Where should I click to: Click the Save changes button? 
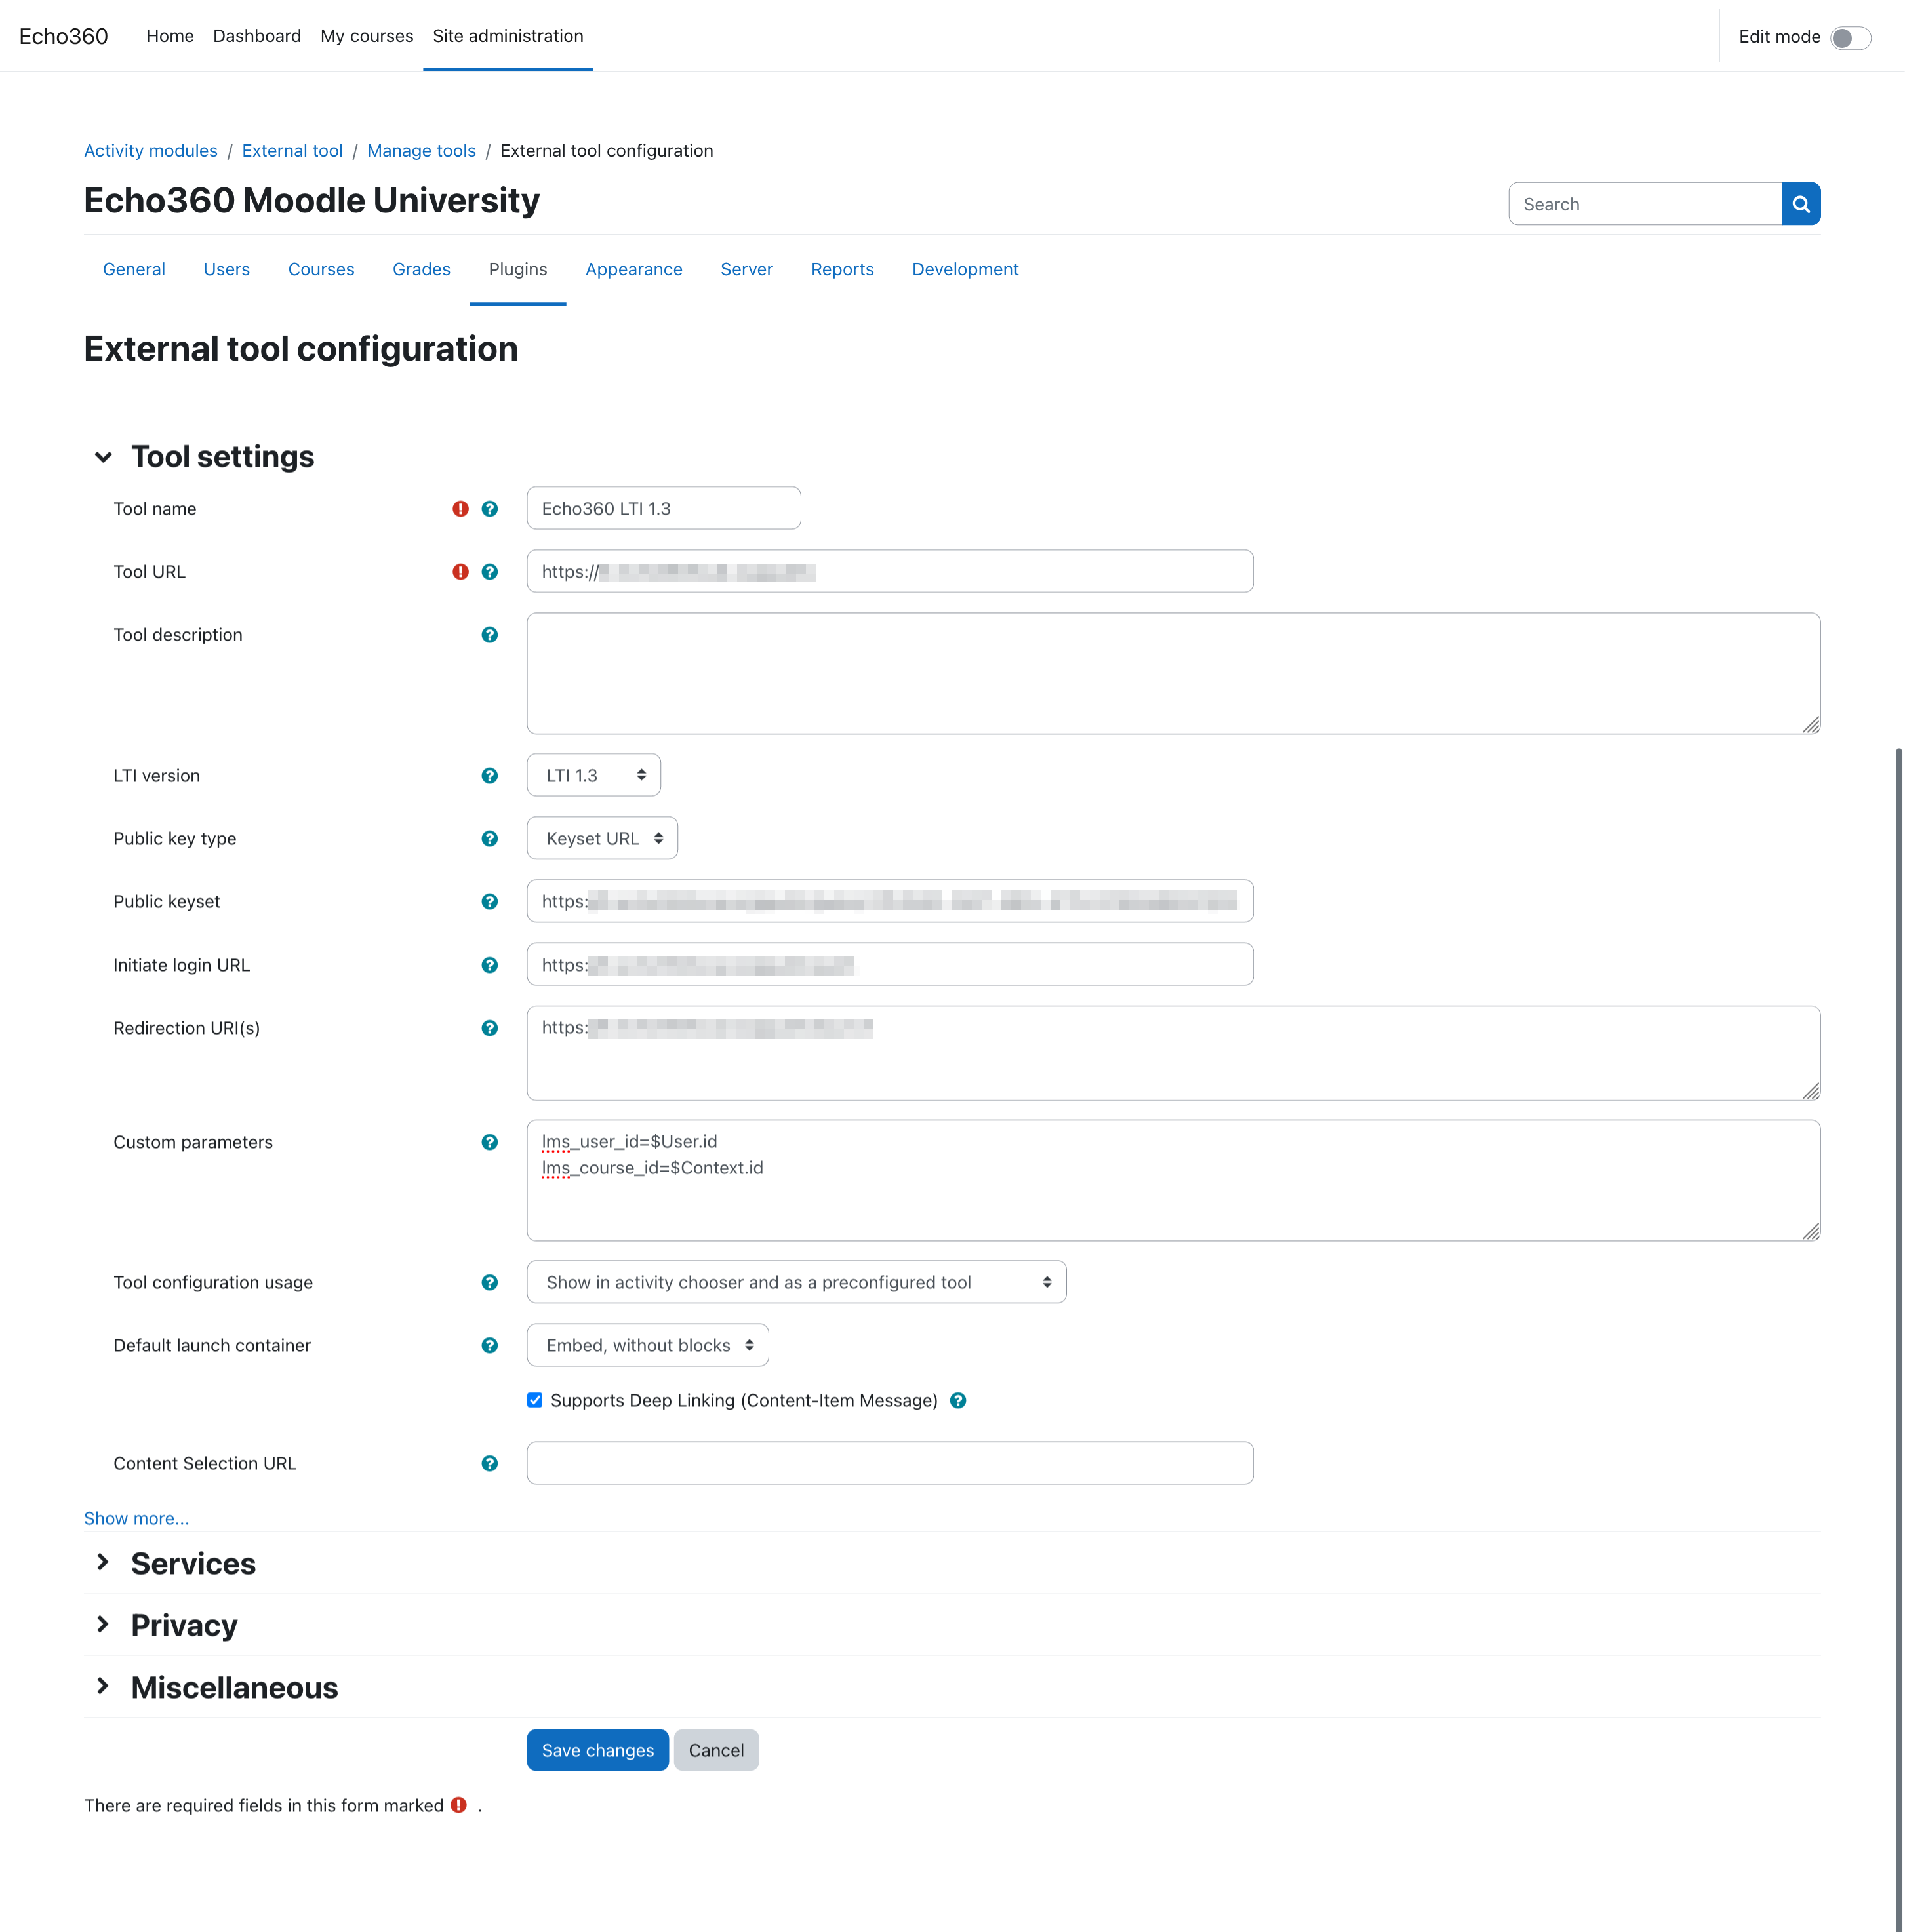click(x=597, y=1750)
